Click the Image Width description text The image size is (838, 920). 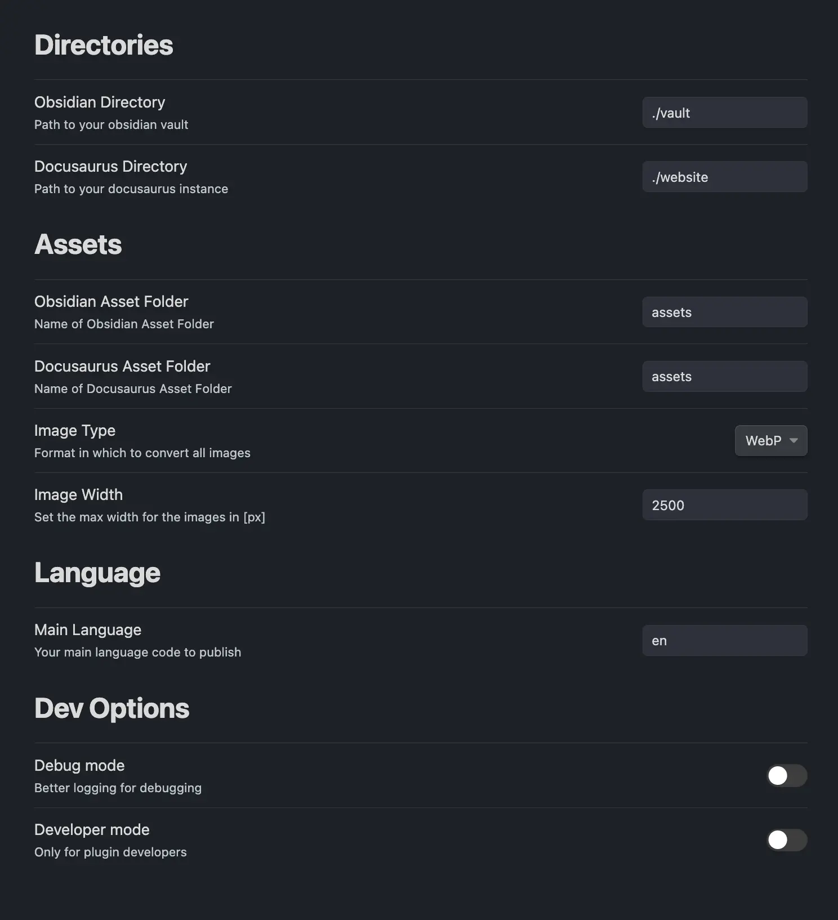[x=150, y=517]
